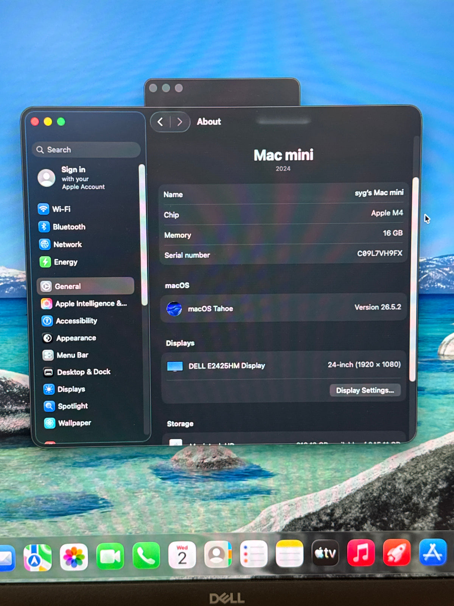Go forward with the right chevron button
The width and height of the screenshot is (454, 606).
tap(180, 122)
